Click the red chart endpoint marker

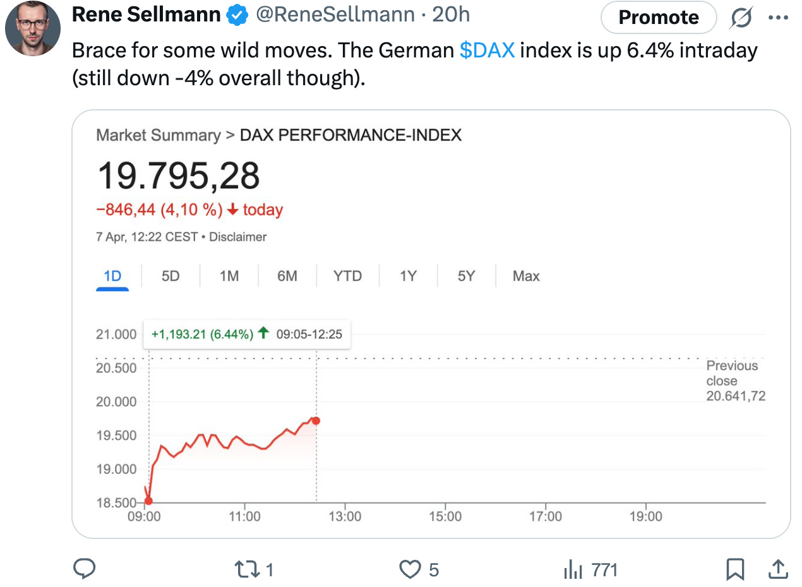[x=316, y=420]
